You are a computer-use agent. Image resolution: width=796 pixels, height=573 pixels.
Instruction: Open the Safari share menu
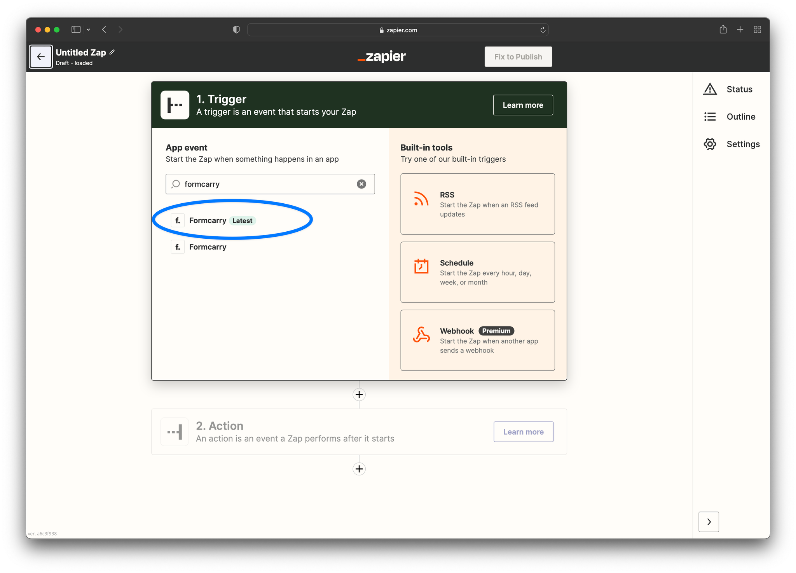click(723, 29)
